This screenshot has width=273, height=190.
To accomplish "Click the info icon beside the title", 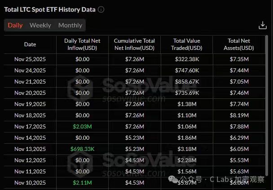I will [101, 9].
